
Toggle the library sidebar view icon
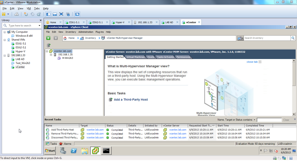coord(48,14)
